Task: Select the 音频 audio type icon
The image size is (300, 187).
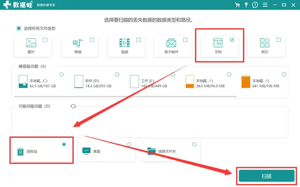Action: click(78, 43)
